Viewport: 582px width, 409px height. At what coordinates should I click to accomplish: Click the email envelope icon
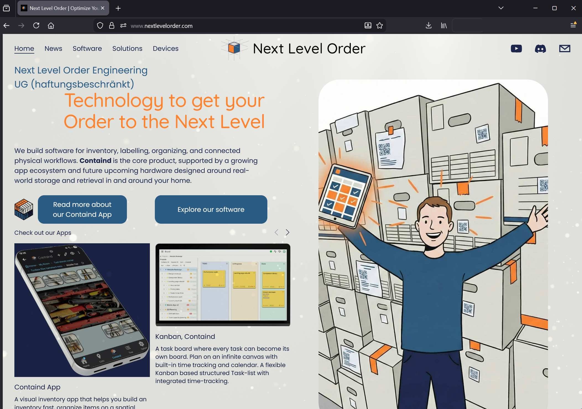565,49
